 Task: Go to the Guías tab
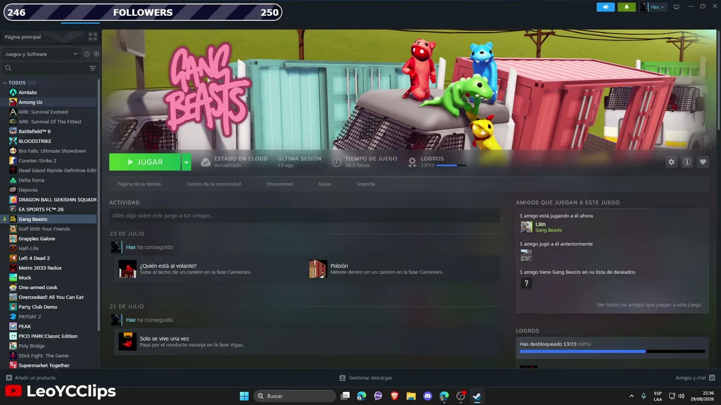pos(325,184)
